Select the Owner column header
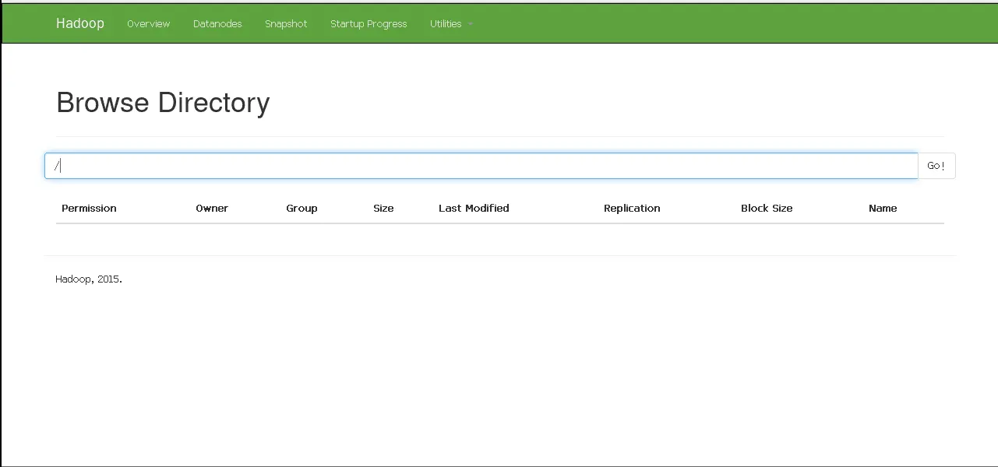998x467 pixels. coord(212,209)
